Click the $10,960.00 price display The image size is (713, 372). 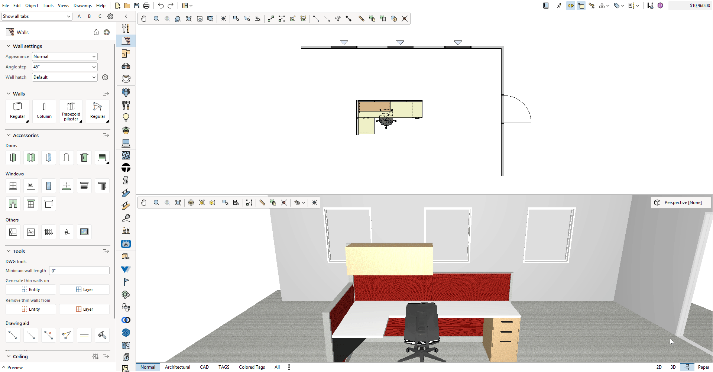690,6
